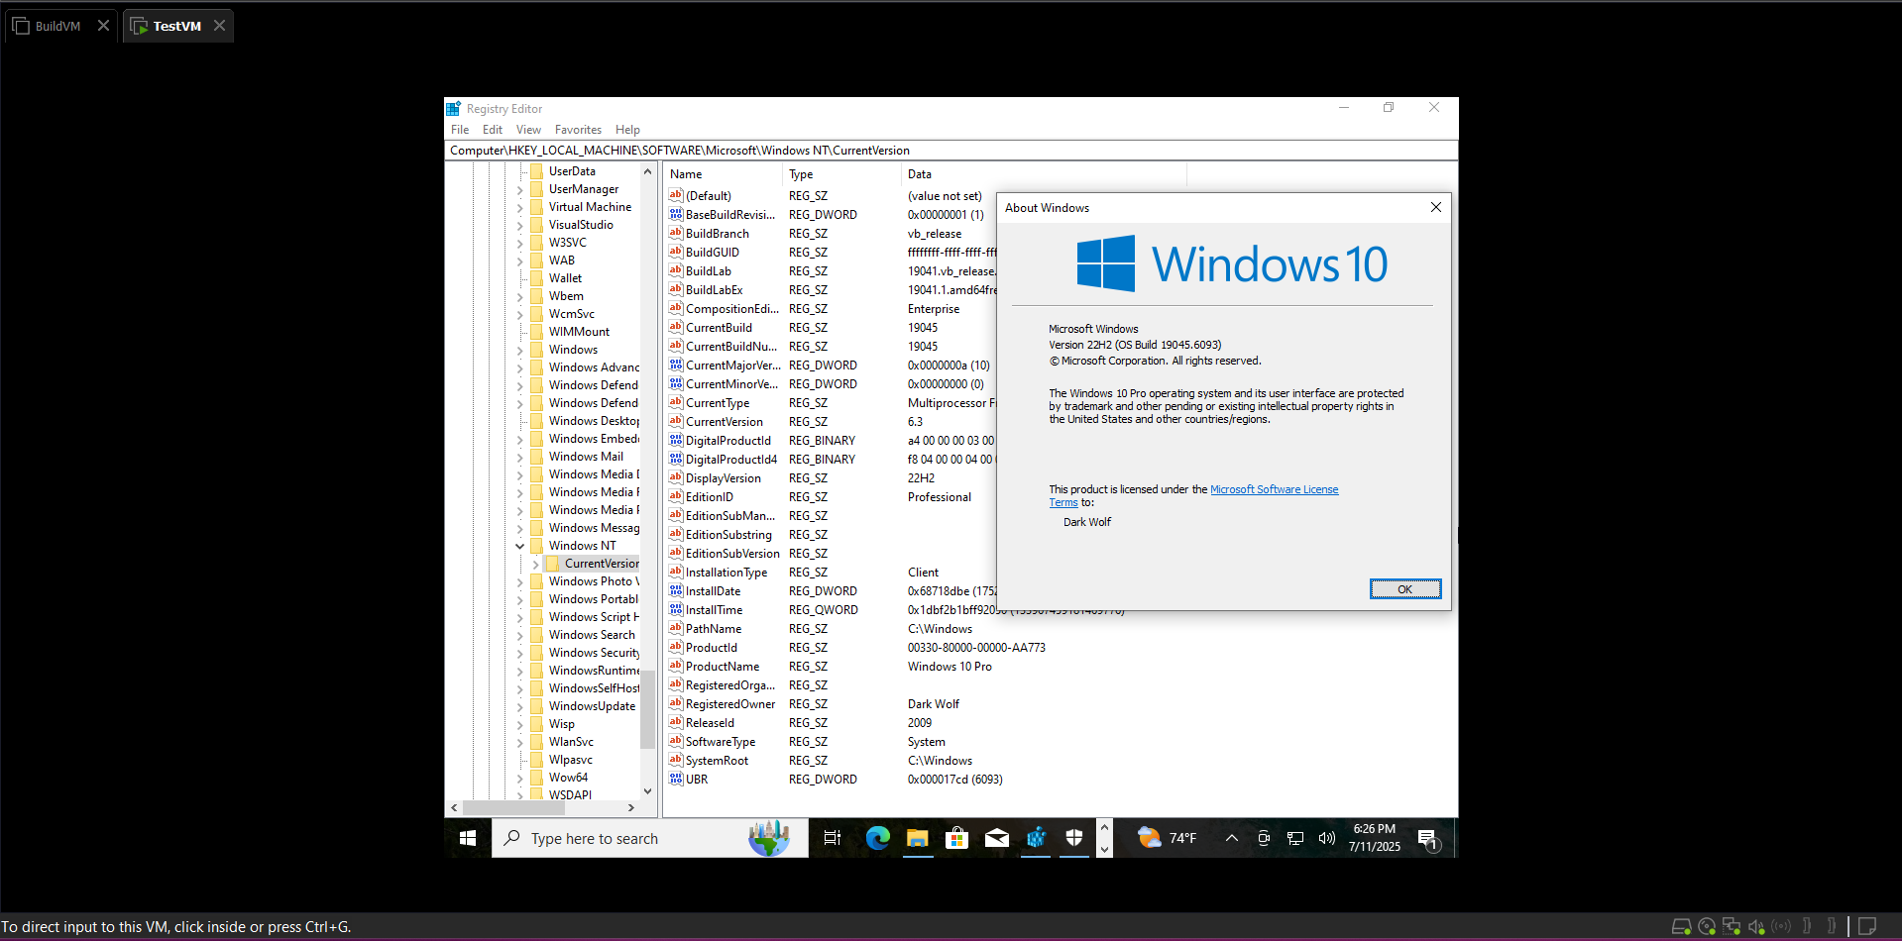
Task: Click the Type here to search box
Action: click(x=649, y=838)
